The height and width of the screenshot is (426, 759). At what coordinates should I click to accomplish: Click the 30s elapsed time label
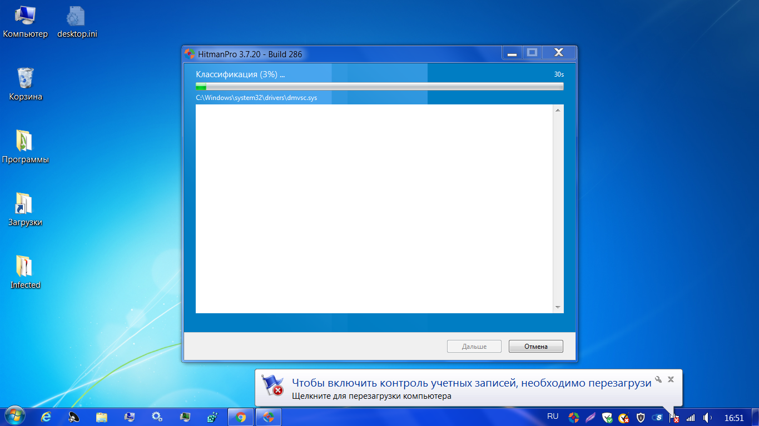pos(559,74)
